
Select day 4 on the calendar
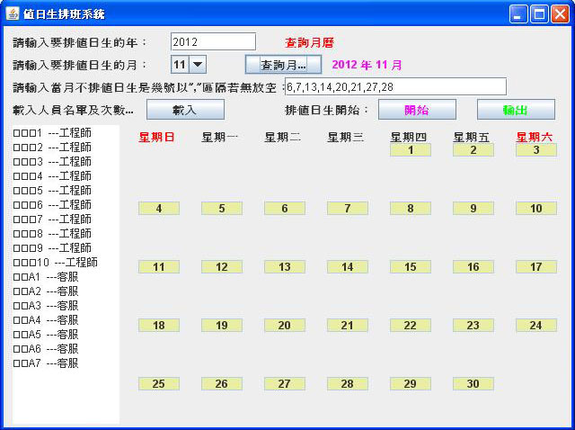click(x=159, y=208)
